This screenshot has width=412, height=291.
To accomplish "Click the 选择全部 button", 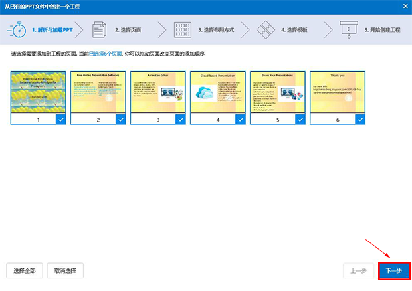I will pyautogui.click(x=25, y=270).
